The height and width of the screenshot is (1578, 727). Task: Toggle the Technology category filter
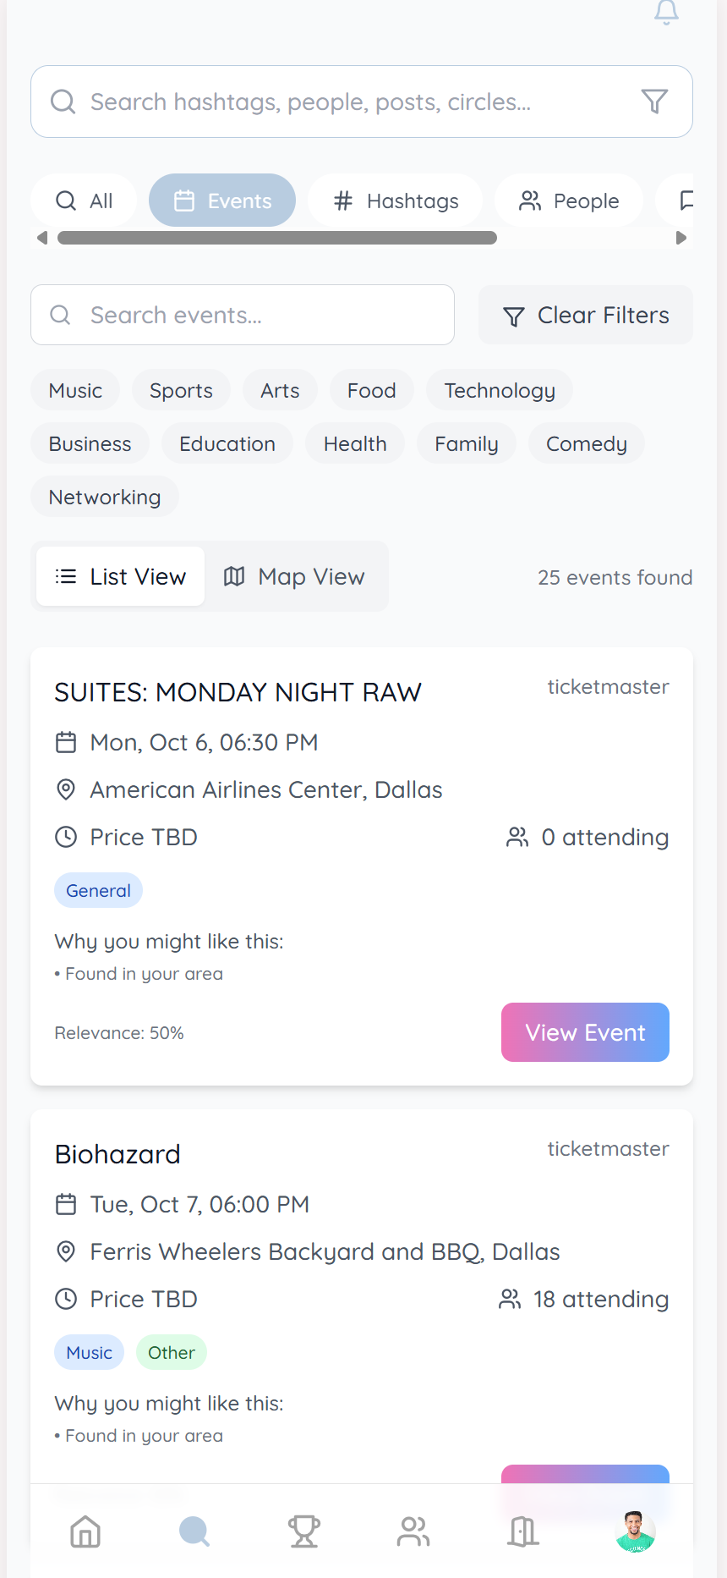500,391
